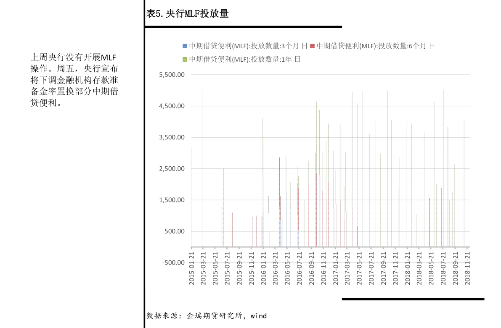The height and width of the screenshot is (328, 501).
Task: Click x-axis date 2015-07-21
Action: [x=227, y=268]
